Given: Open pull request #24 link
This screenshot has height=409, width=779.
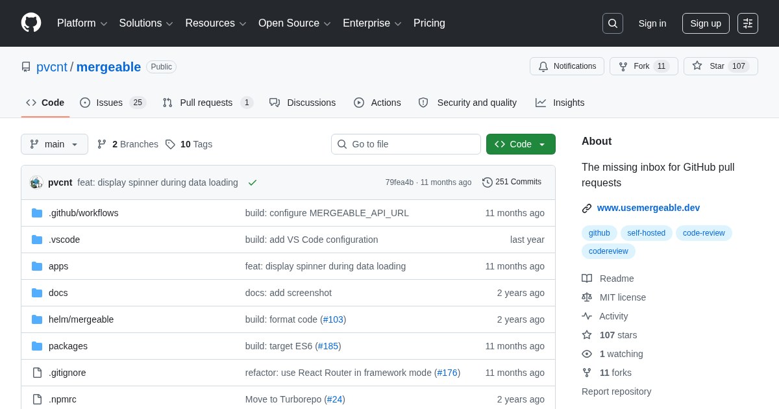Looking at the screenshot, I should (x=334, y=399).
